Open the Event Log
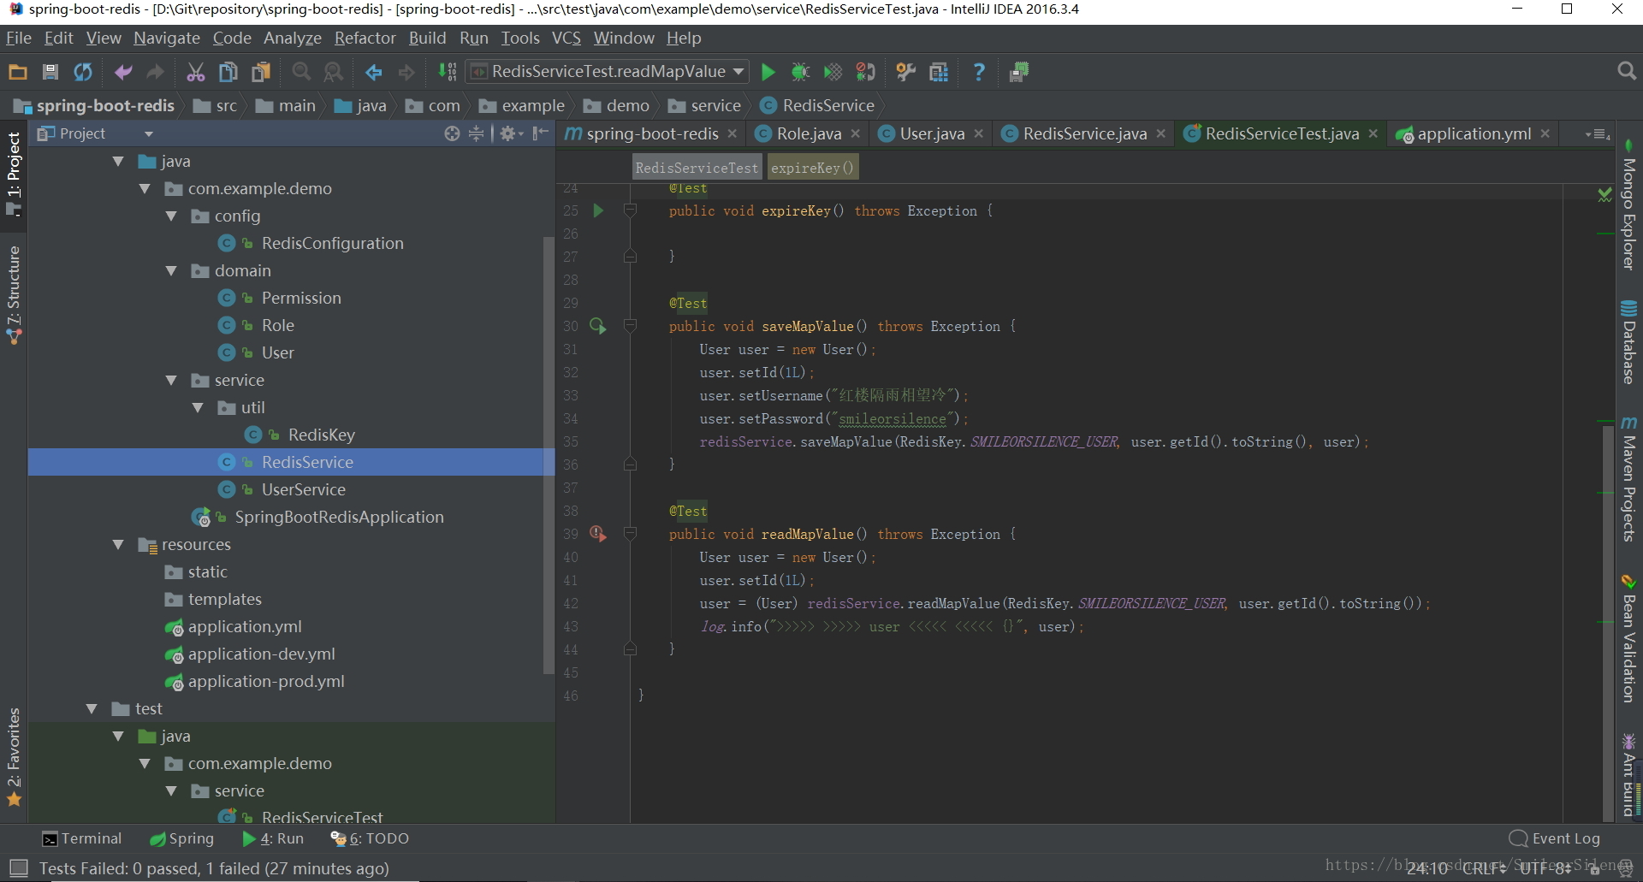Viewport: 1643px width, 882px height. [x=1555, y=838]
